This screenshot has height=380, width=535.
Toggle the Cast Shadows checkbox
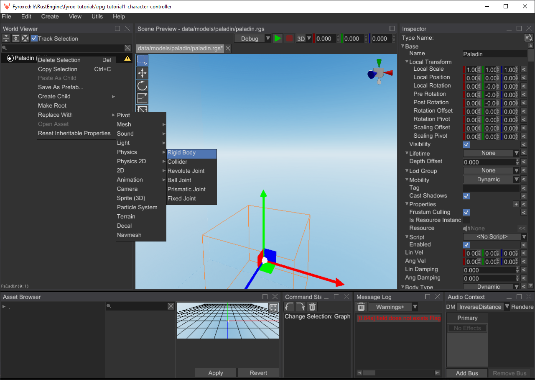coord(466,196)
